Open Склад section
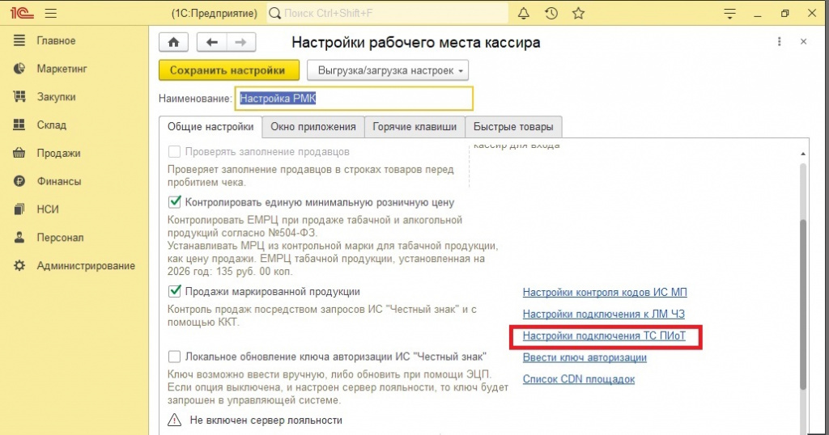 [x=51, y=125]
